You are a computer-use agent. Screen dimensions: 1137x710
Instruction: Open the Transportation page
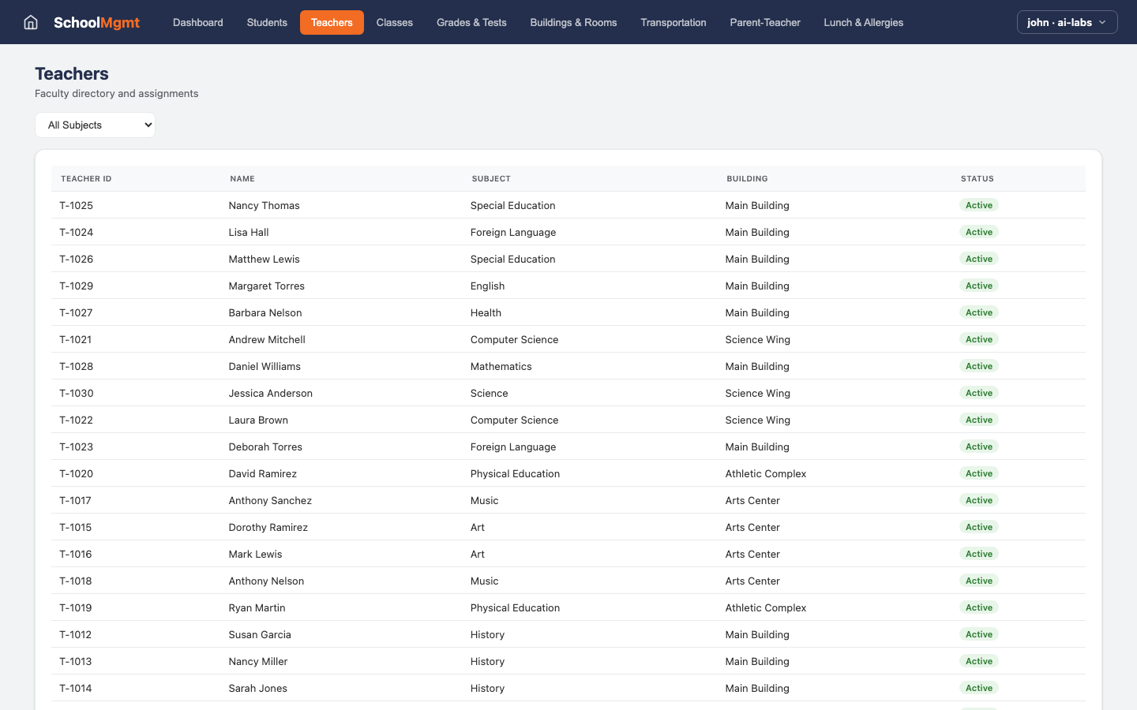point(673,22)
